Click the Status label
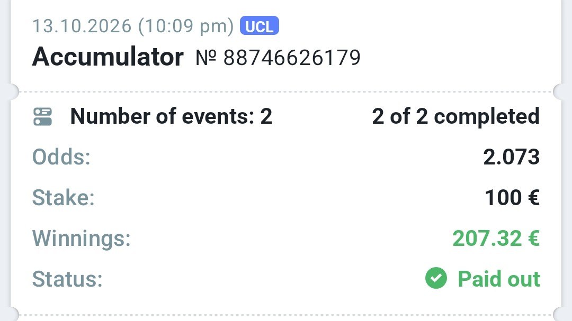 pyautogui.click(x=67, y=279)
